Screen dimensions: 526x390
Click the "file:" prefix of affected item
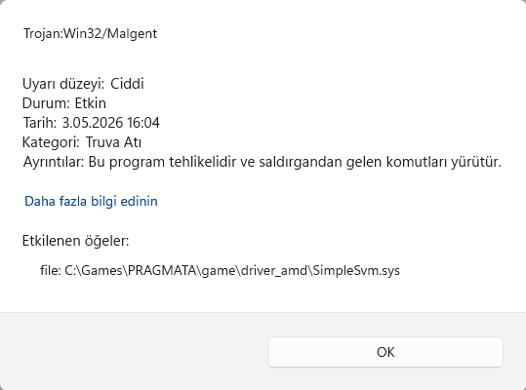click(51, 270)
